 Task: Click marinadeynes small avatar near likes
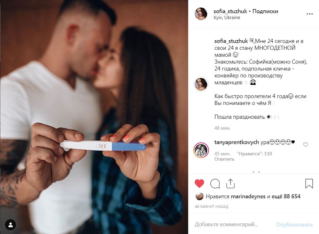(200, 196)
